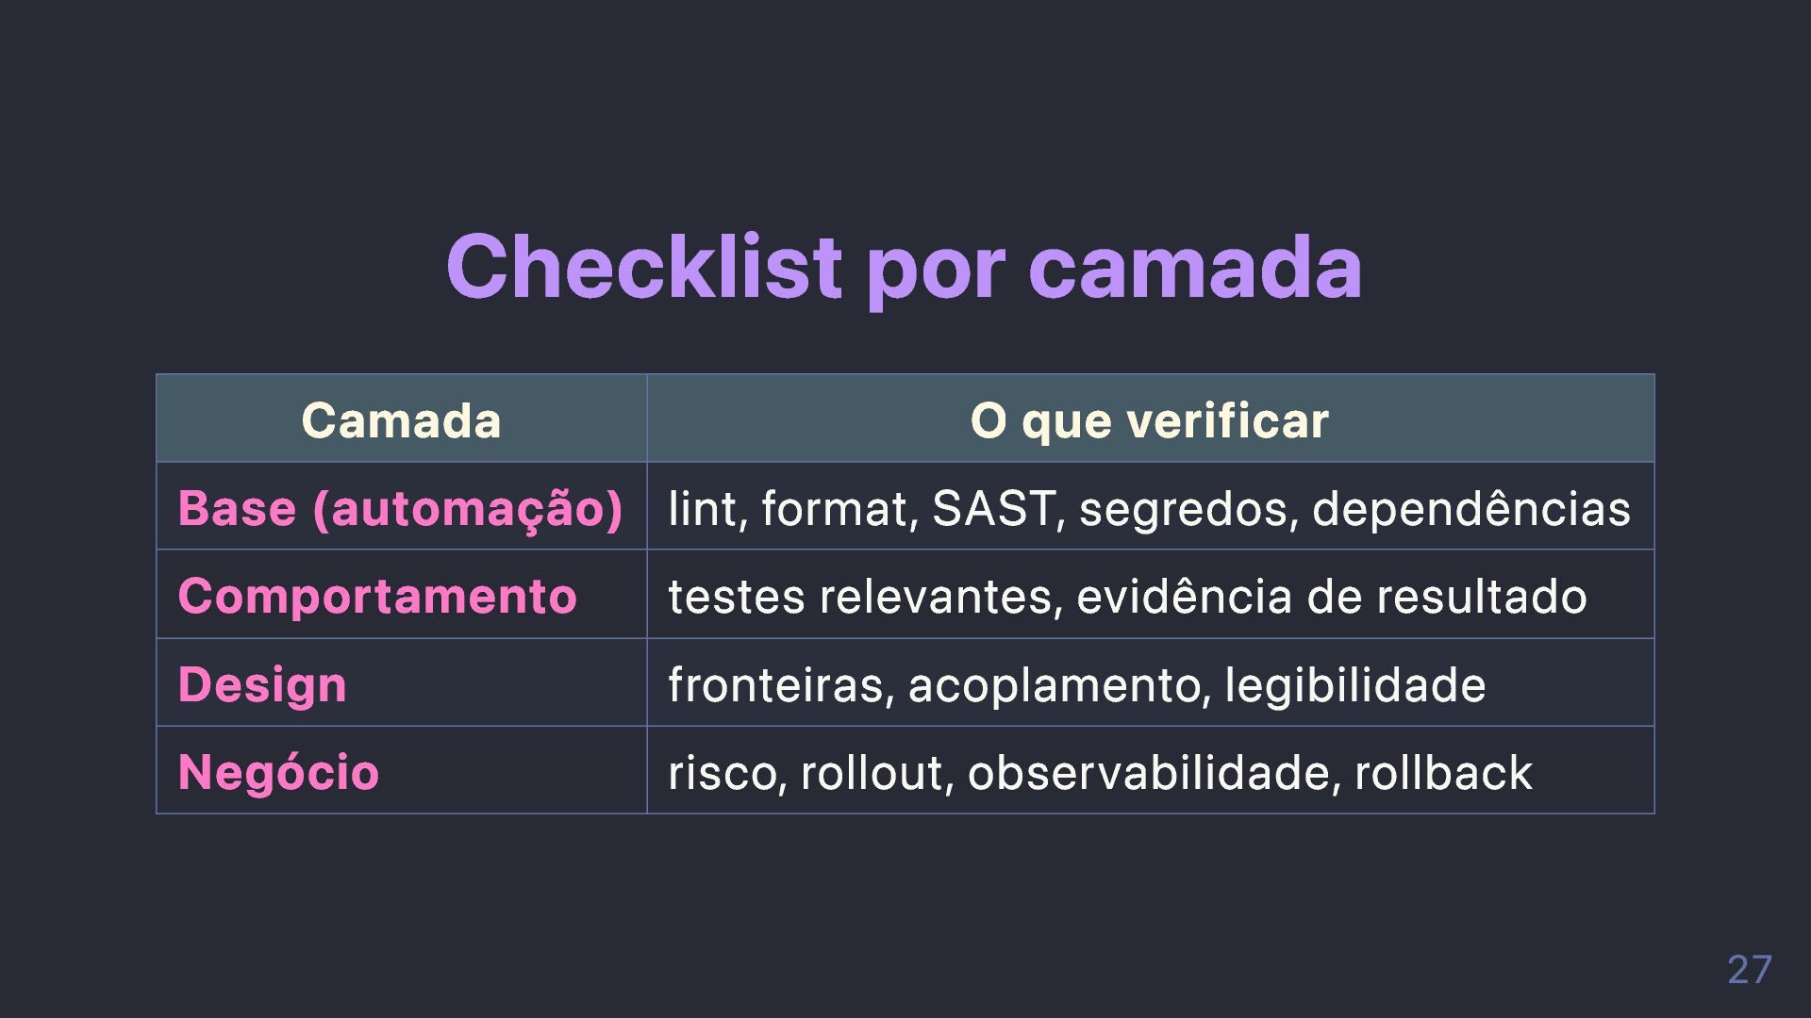The width and height of the screenshot is (1811, 1018).
Task: Click the word "fronteiras" in the Design row
Action: [778, 684]
